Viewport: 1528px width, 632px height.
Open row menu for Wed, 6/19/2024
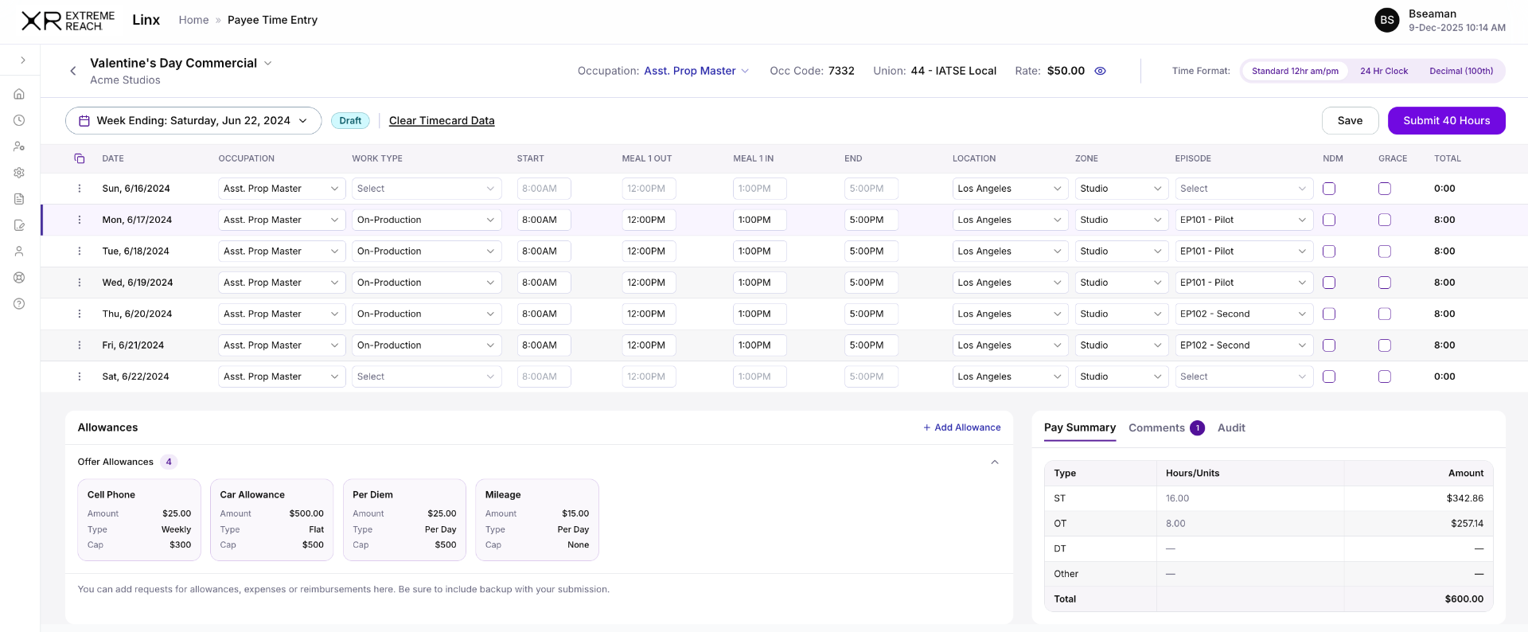click(x=80, y=283)
